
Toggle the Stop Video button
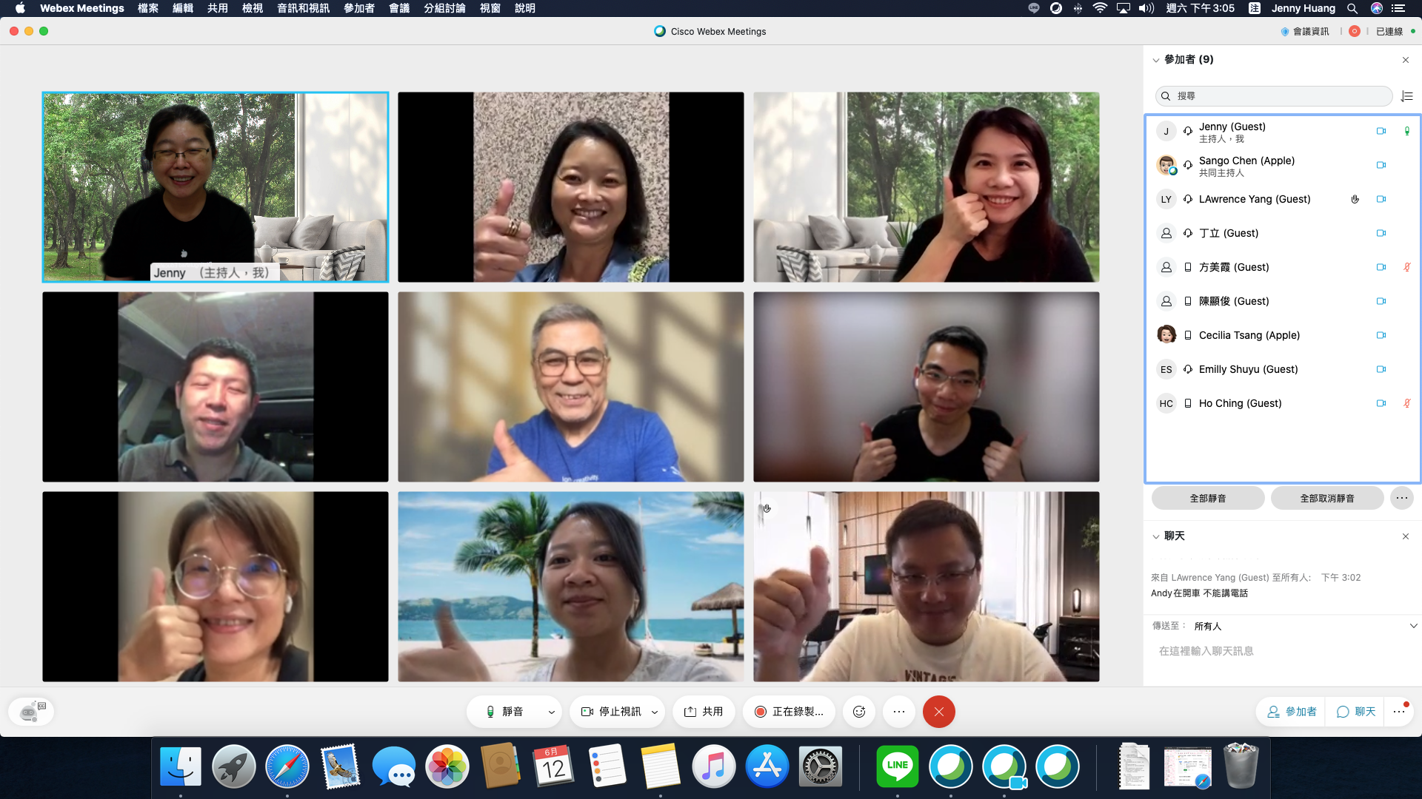pyautogui.click(x=611, y=712)
